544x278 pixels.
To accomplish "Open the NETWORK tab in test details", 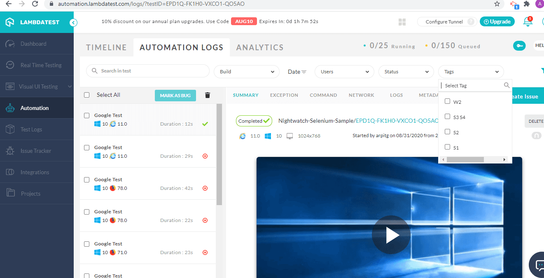I will coord(361,95).
